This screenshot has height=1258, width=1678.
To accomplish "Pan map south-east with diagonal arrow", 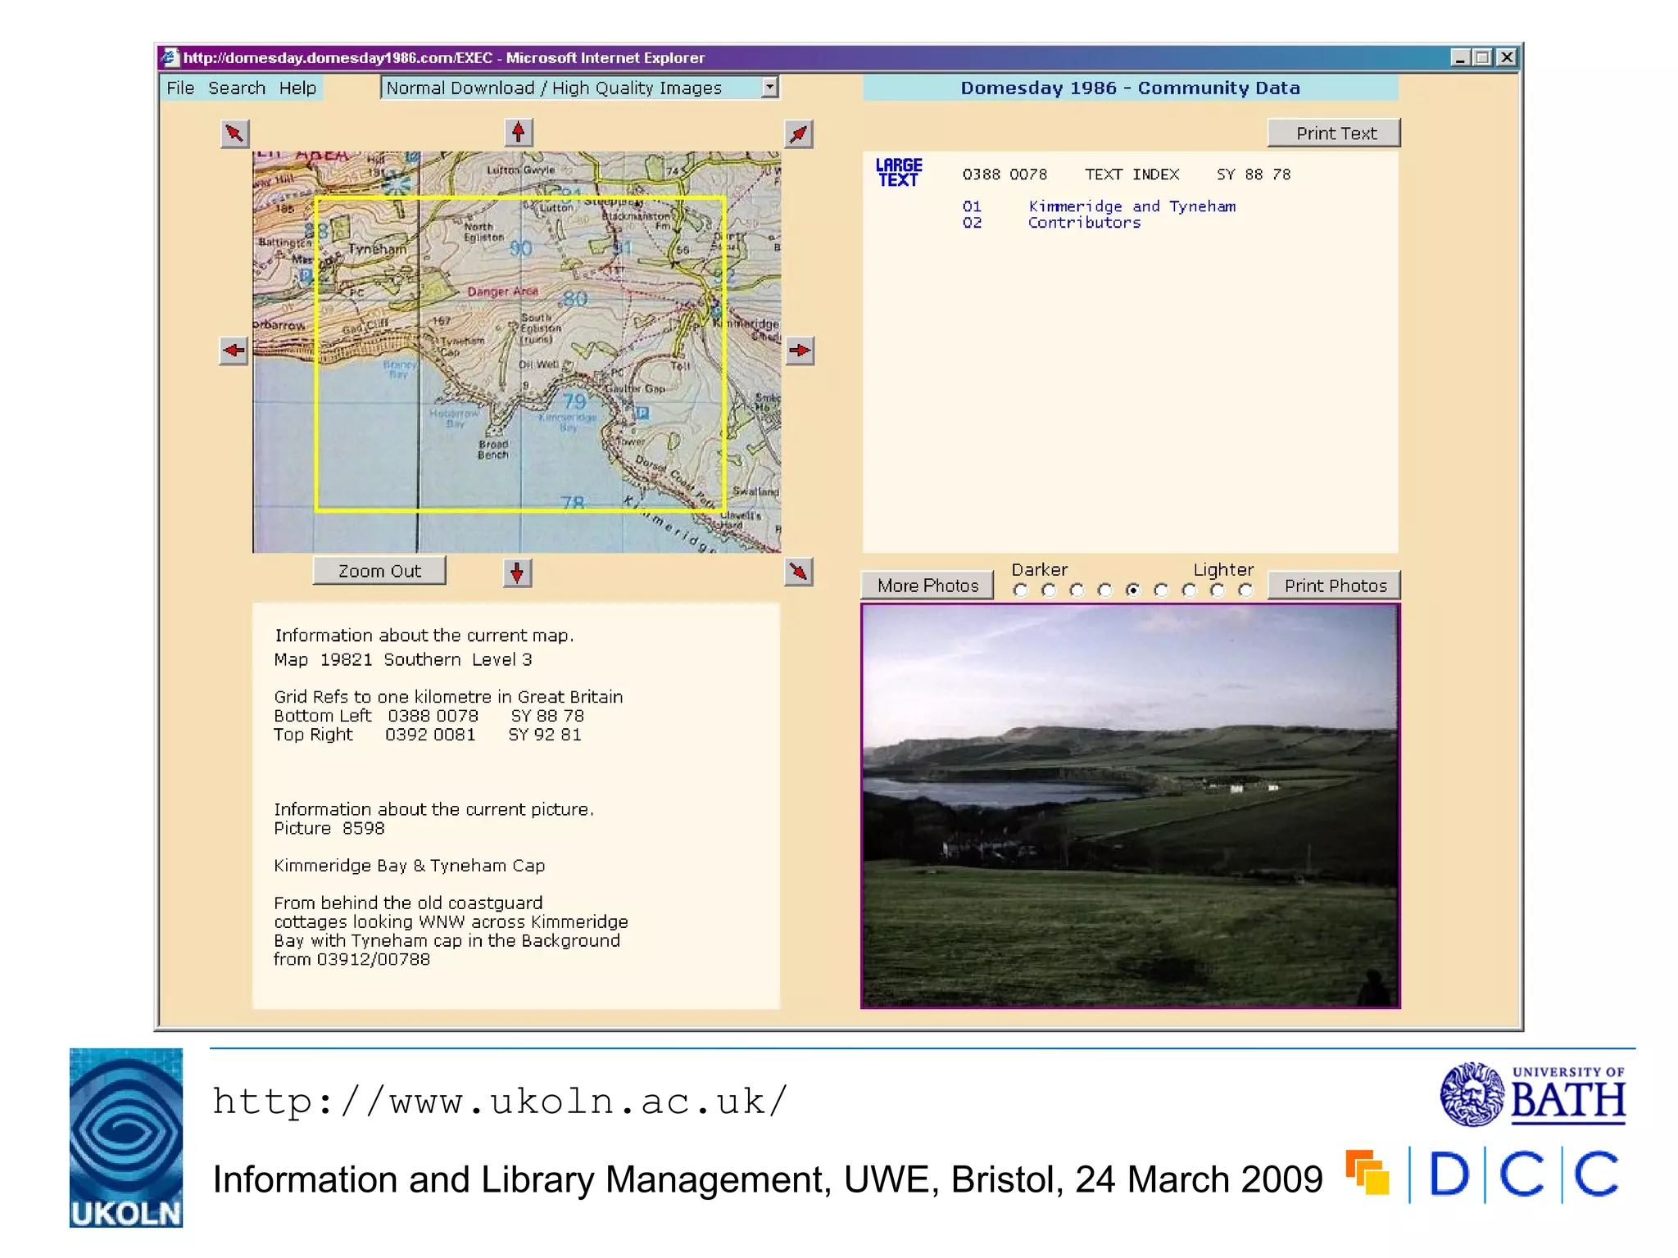I will point(799,572).
